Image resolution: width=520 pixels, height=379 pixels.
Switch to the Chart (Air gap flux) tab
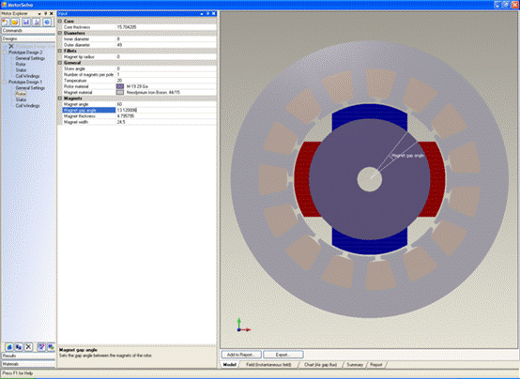pyautogui.click(x=320, y=364)
